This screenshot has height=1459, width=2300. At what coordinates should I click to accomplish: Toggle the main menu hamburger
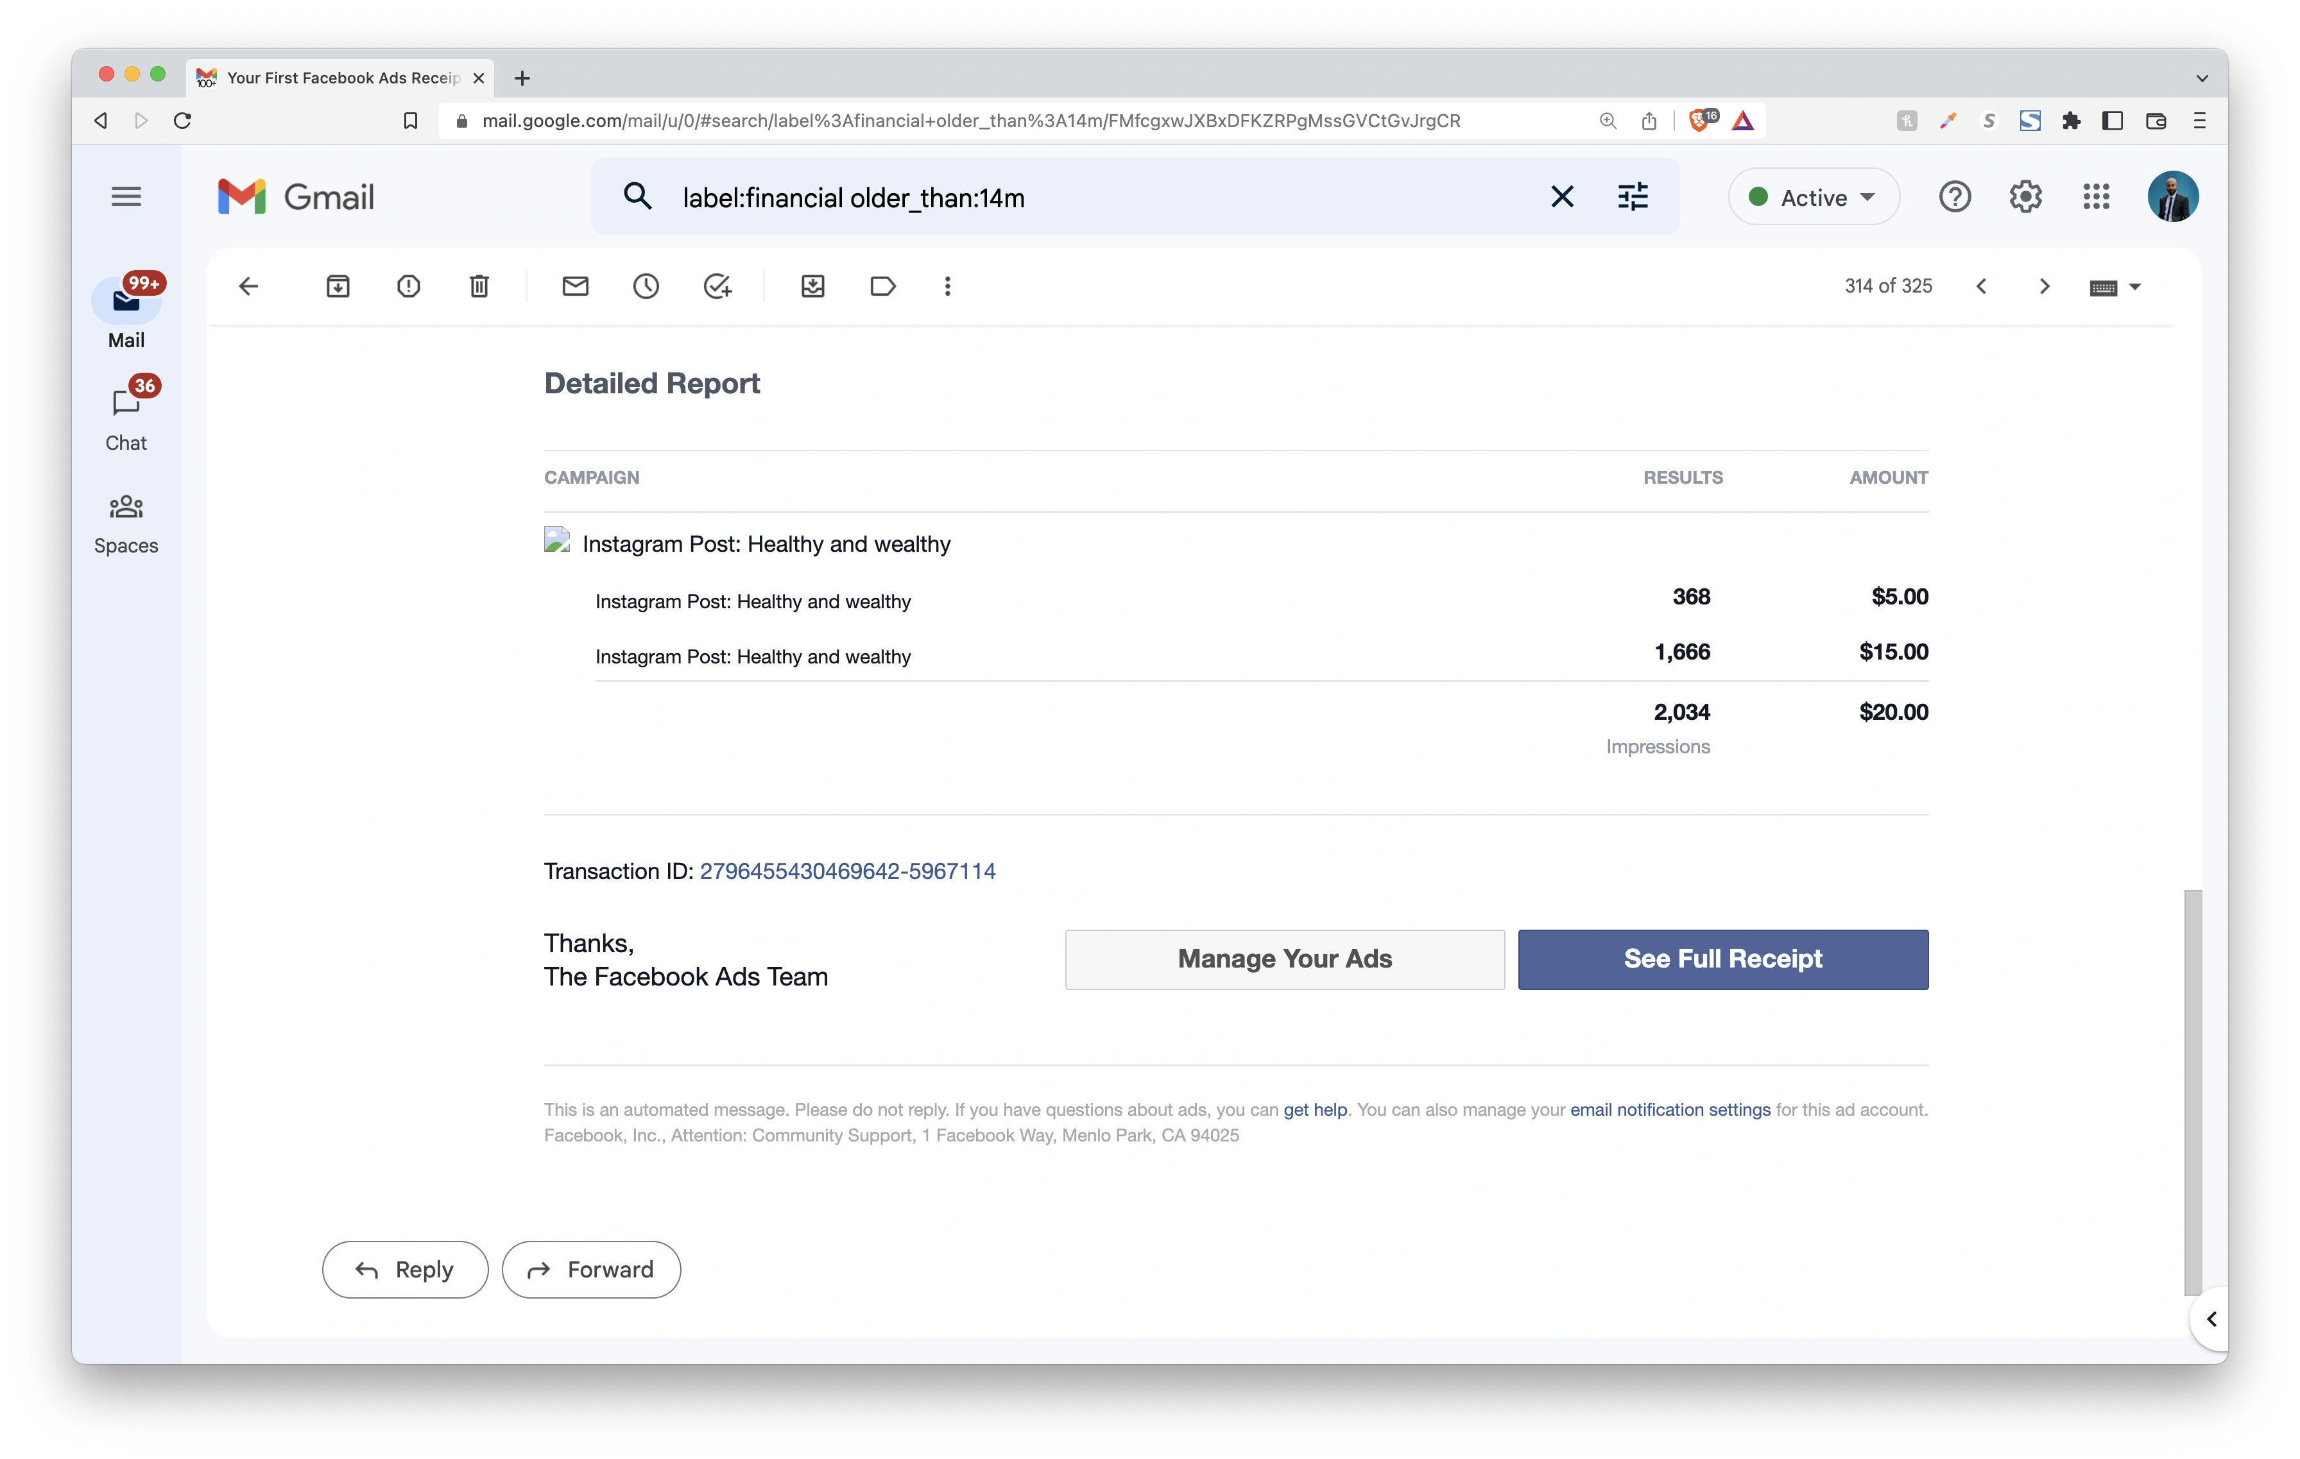126,197
